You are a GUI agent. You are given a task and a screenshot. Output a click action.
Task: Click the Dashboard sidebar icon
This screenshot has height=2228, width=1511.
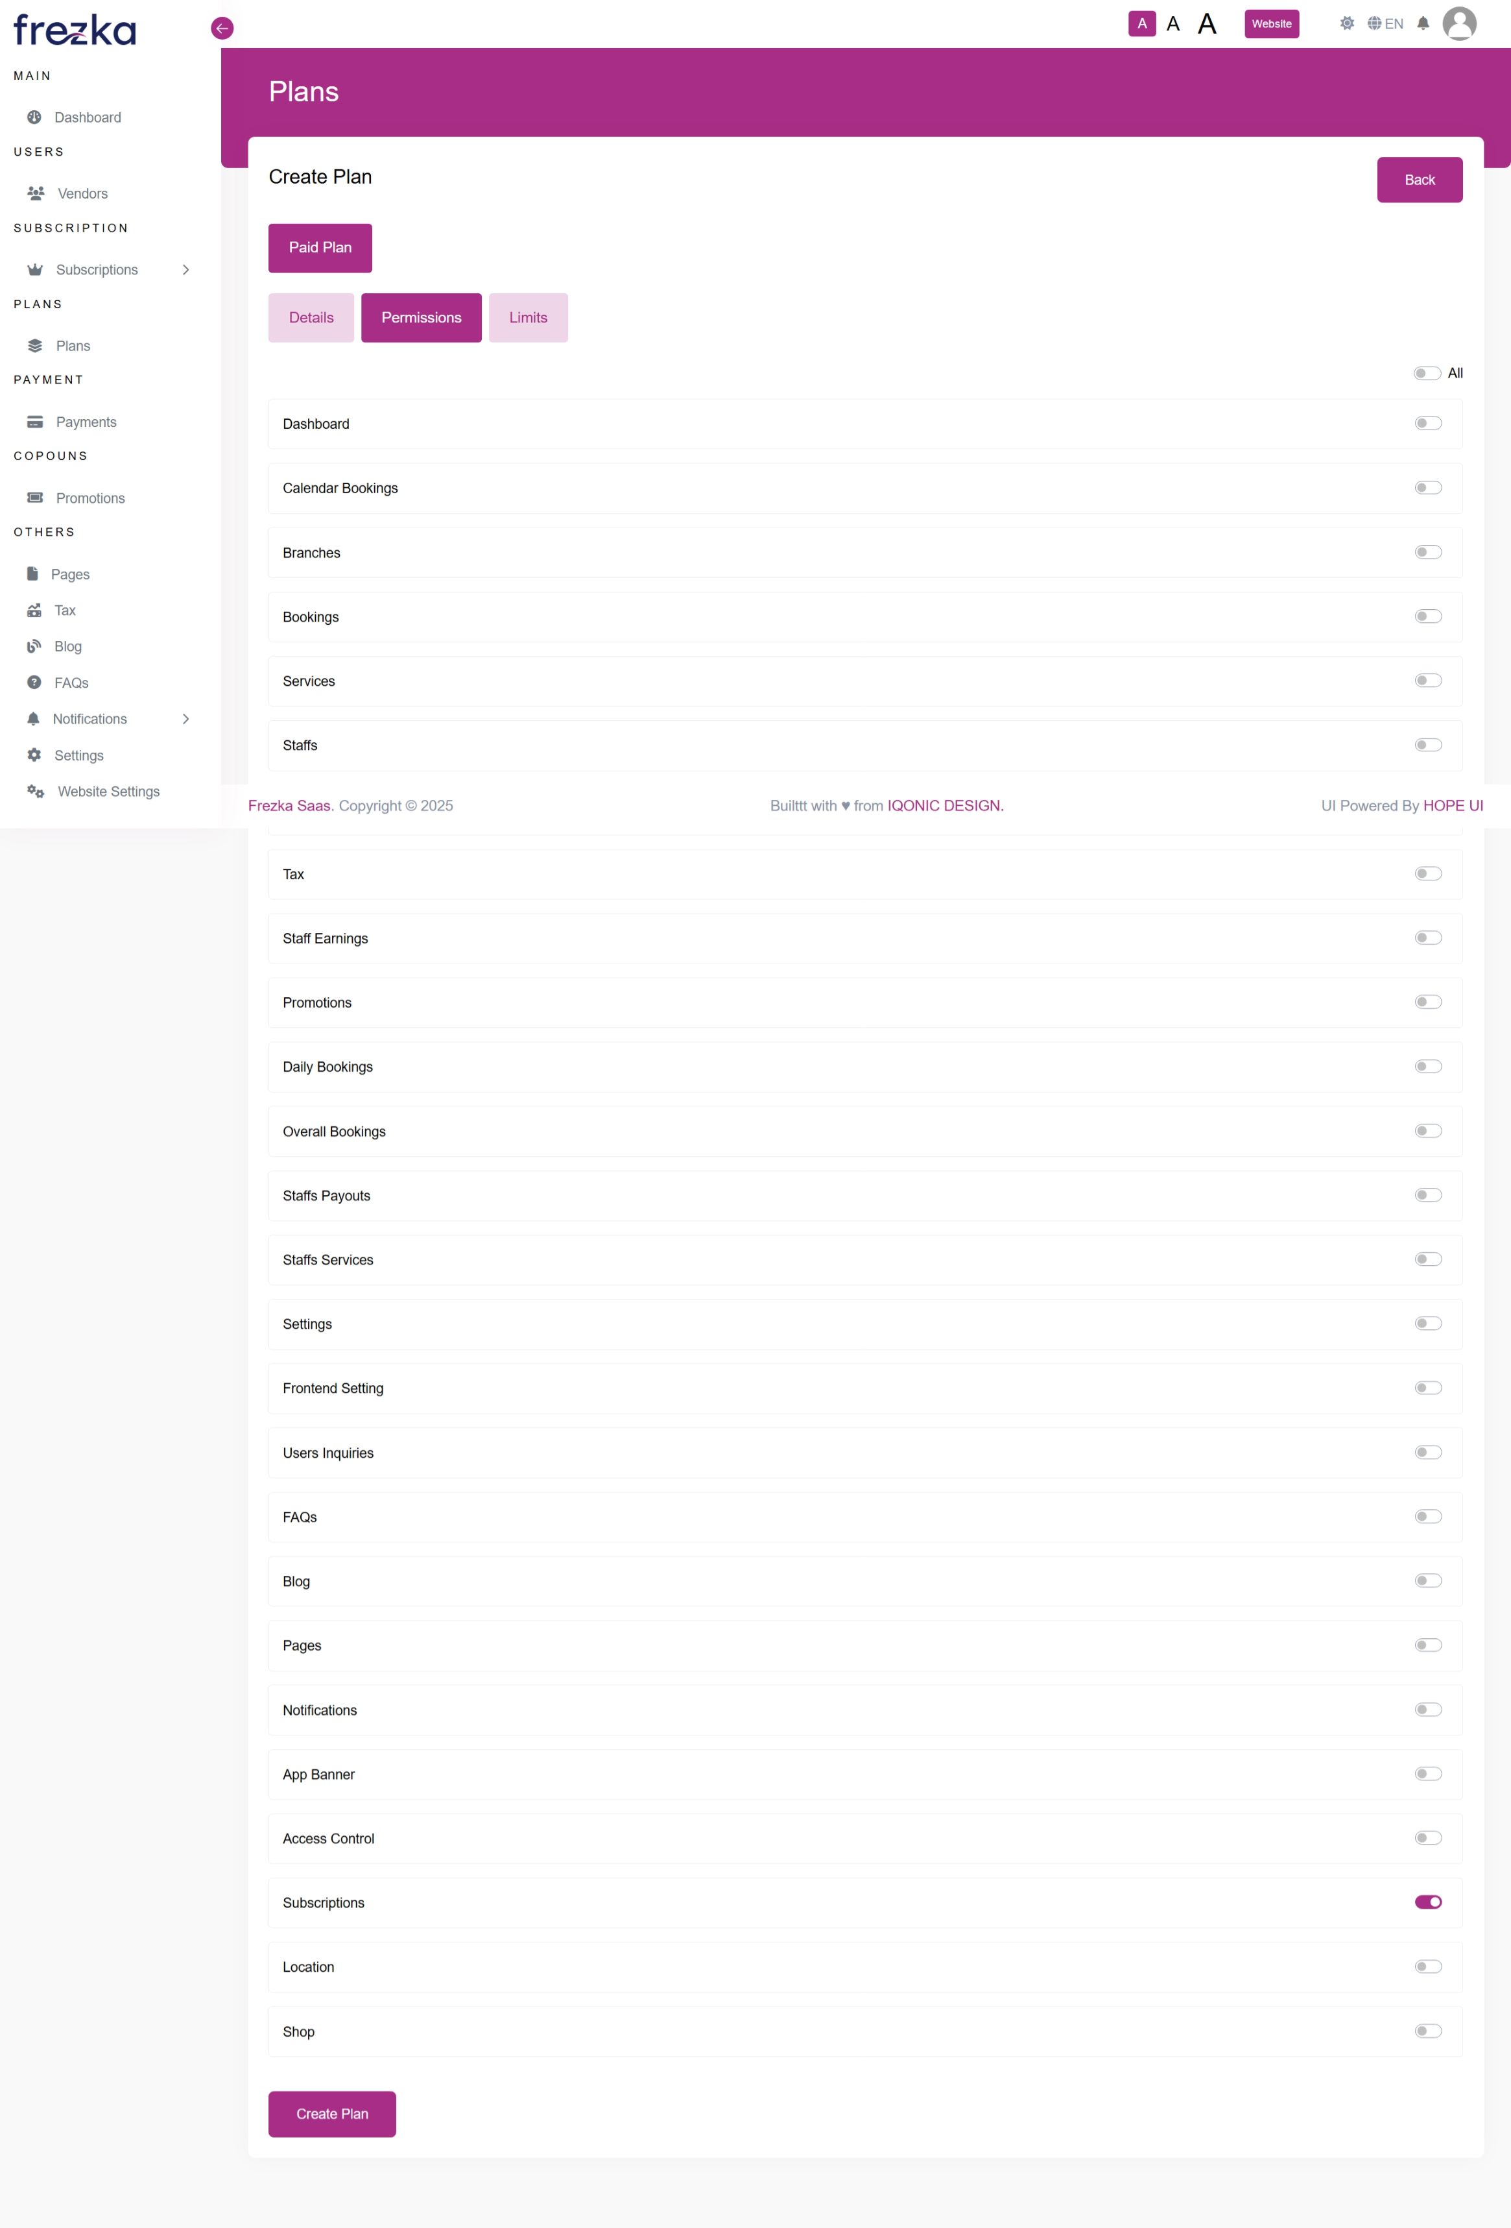tap(34, 117)
